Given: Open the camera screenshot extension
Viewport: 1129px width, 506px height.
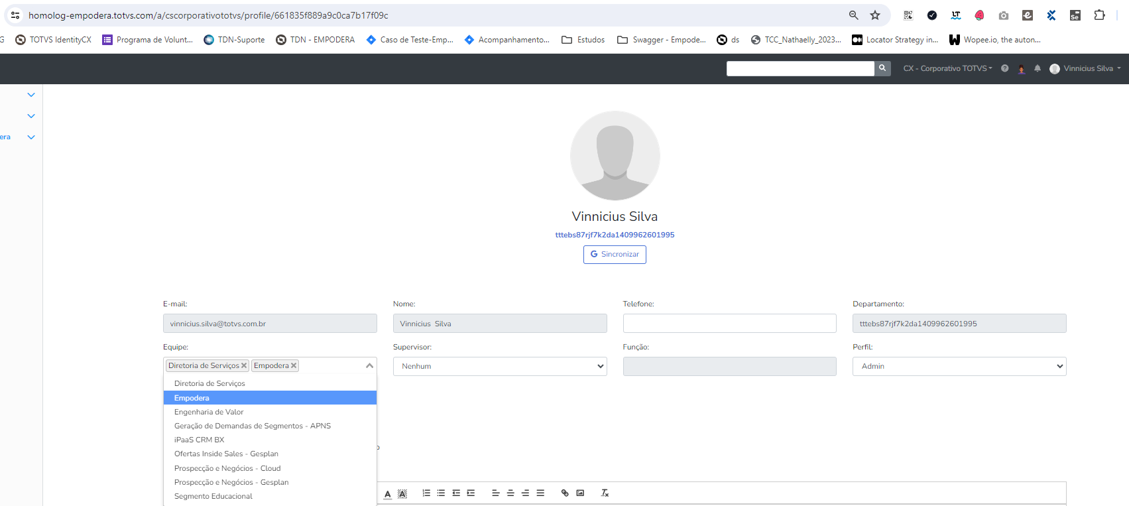Looking at the screenshot, I should (1004, 15).
